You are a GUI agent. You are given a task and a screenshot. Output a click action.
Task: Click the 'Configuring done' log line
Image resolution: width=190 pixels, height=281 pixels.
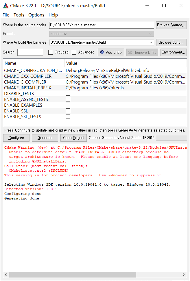[x=23, y=194]
